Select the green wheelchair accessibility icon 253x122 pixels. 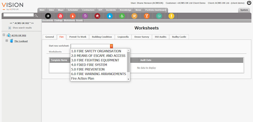pyautogui.click(x=122, y=16)
